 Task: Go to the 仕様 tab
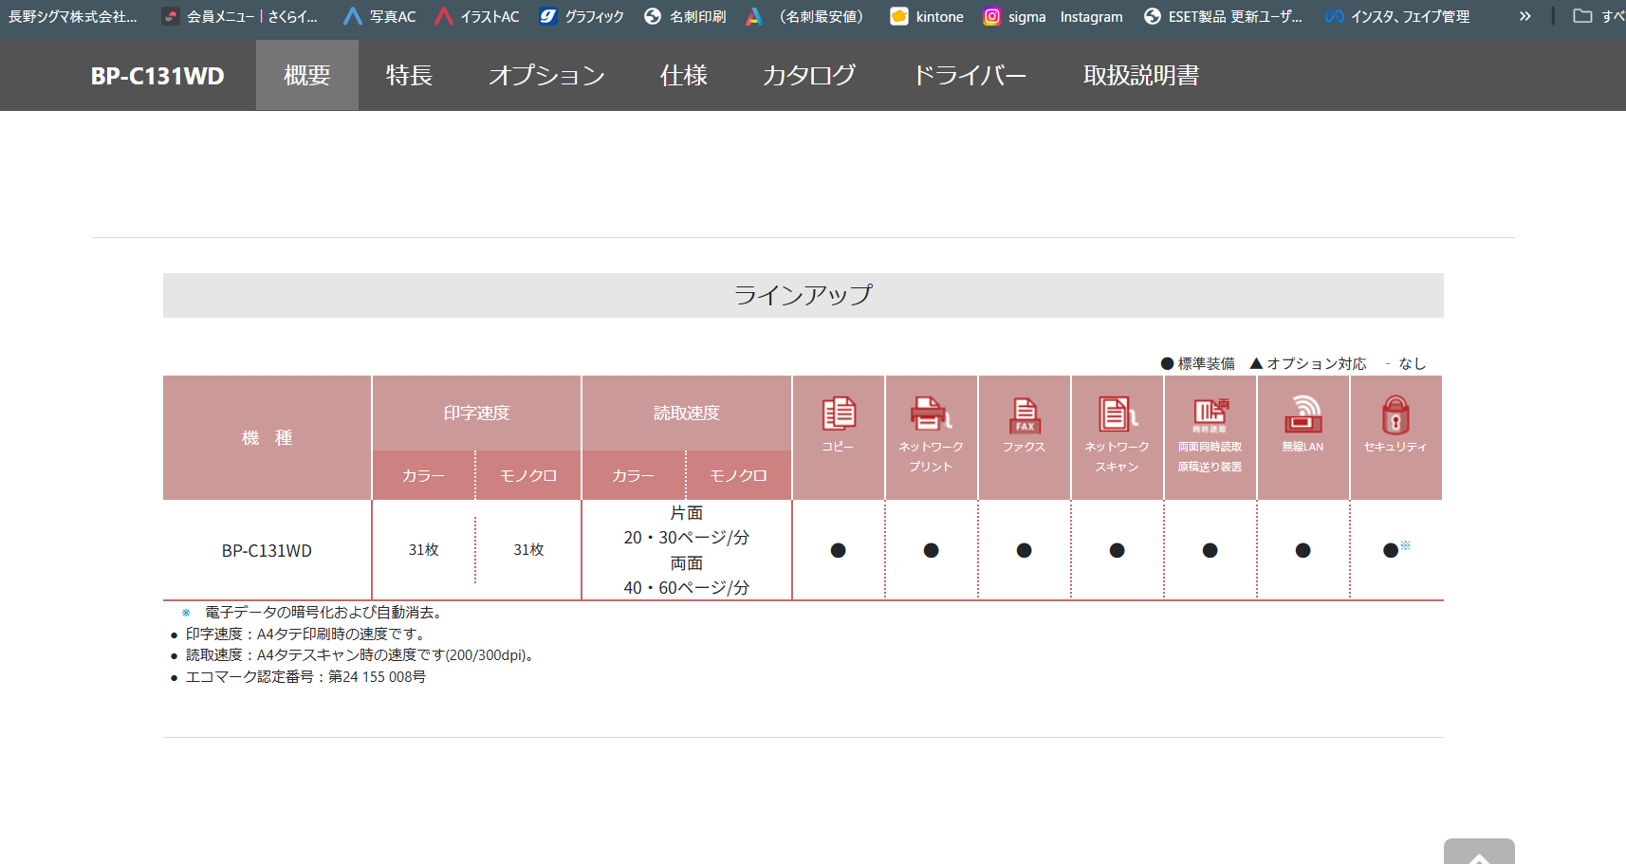pos(683,75)
